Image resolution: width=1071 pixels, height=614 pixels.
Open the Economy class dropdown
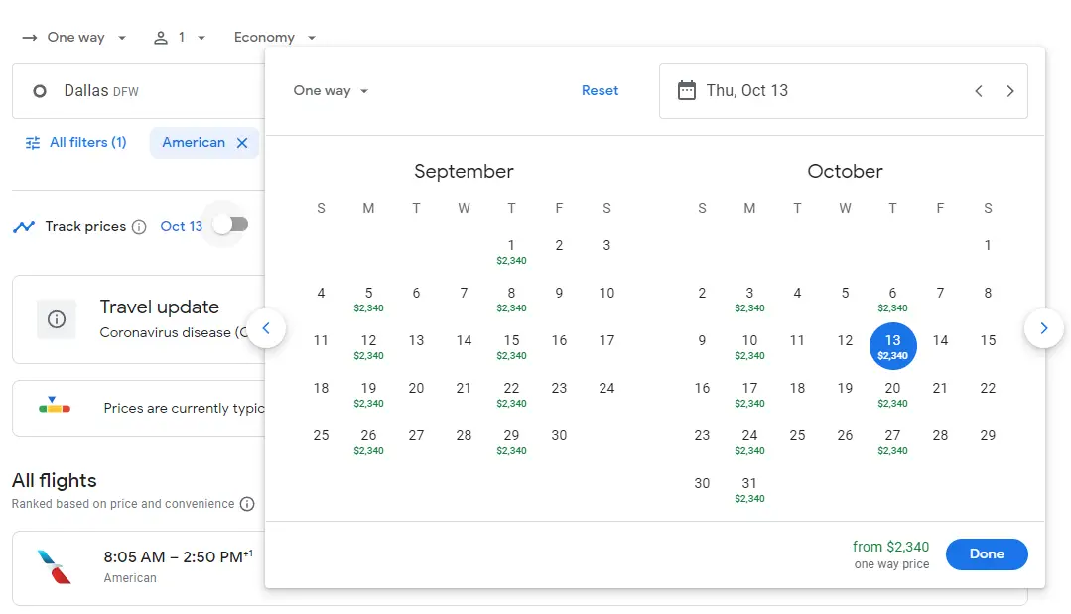pyautogui.click(x=275, y=38)
